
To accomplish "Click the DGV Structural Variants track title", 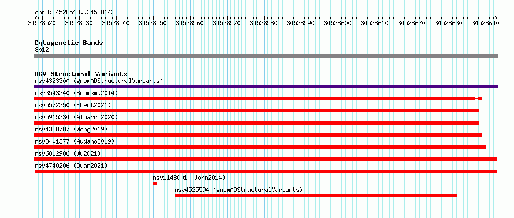I will pos(81,74).
